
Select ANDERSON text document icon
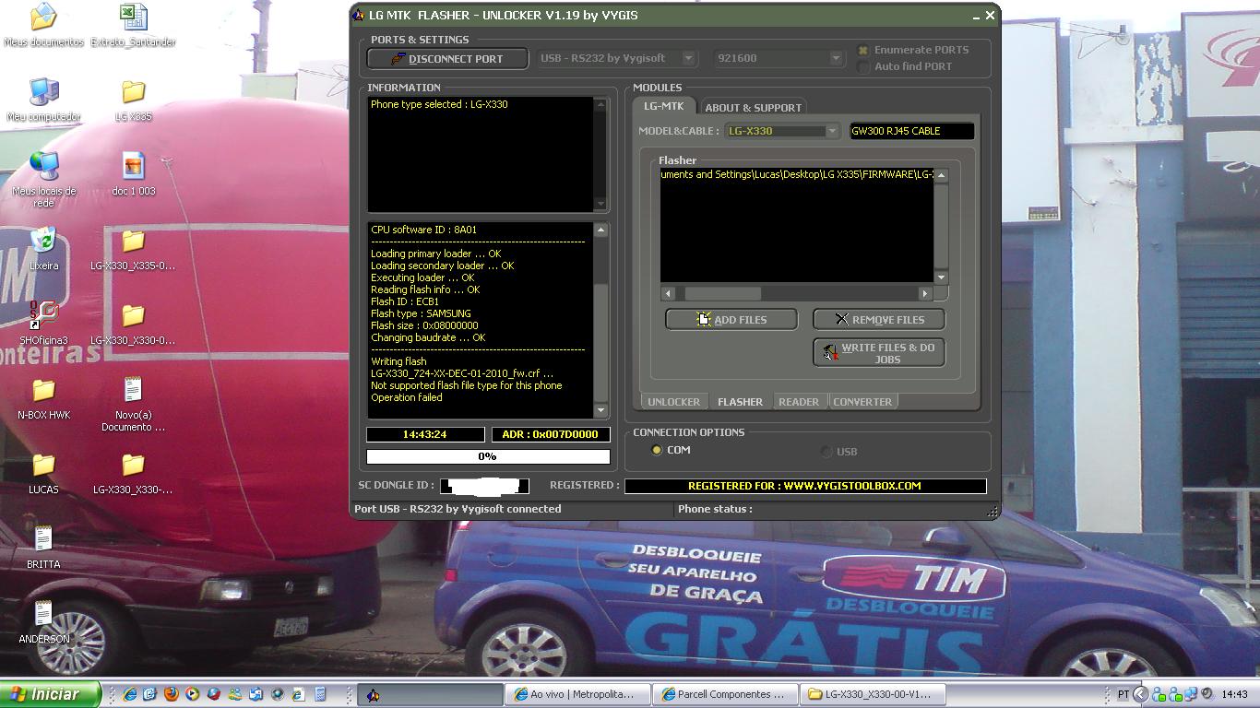click(x=43, y=622)
